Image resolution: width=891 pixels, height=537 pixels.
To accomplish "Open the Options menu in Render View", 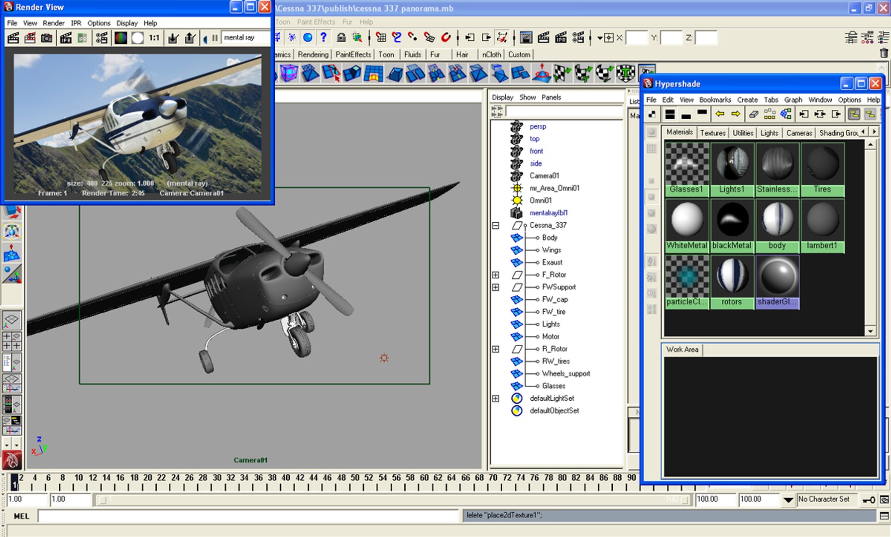I will 99,23.
